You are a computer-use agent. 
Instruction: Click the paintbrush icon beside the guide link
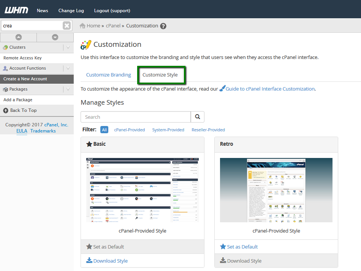click(222, 88)
